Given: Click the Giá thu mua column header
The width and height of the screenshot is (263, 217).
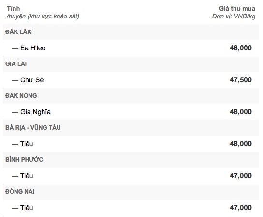Looking at the screenshot, I should (x=237, y=8).
